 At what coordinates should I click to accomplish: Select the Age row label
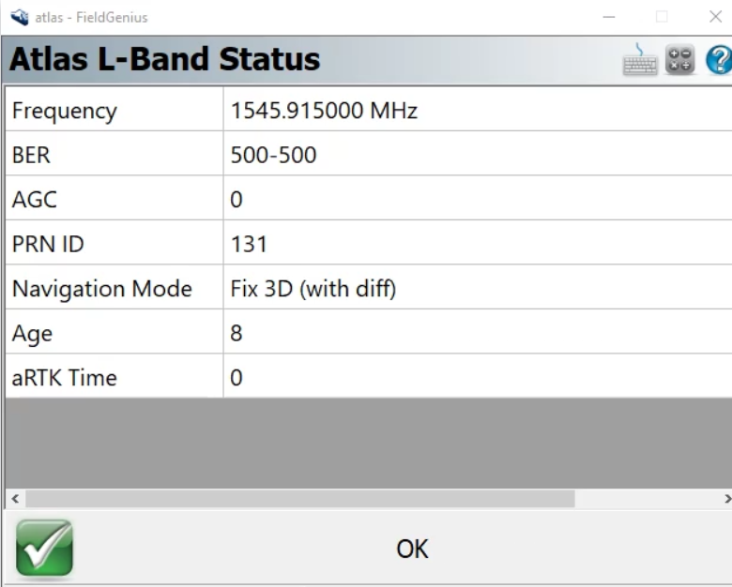pos(32,333)
